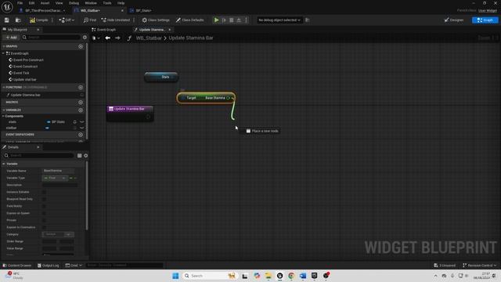Collapse the VARIABLES section
Image resolution: width=501 pixels, height=282 pixels.
[x=3, y=110]
